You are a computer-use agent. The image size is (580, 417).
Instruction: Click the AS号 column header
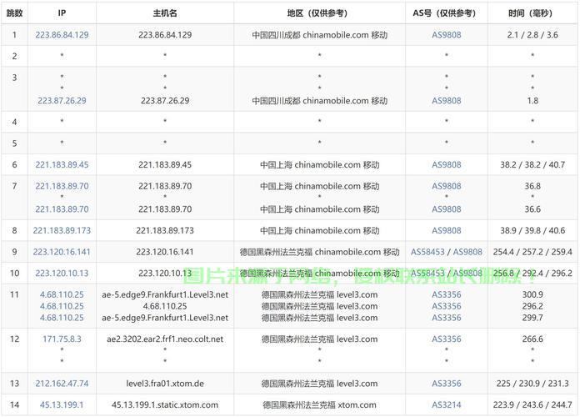pyautogui.click(x=447, y=13)
